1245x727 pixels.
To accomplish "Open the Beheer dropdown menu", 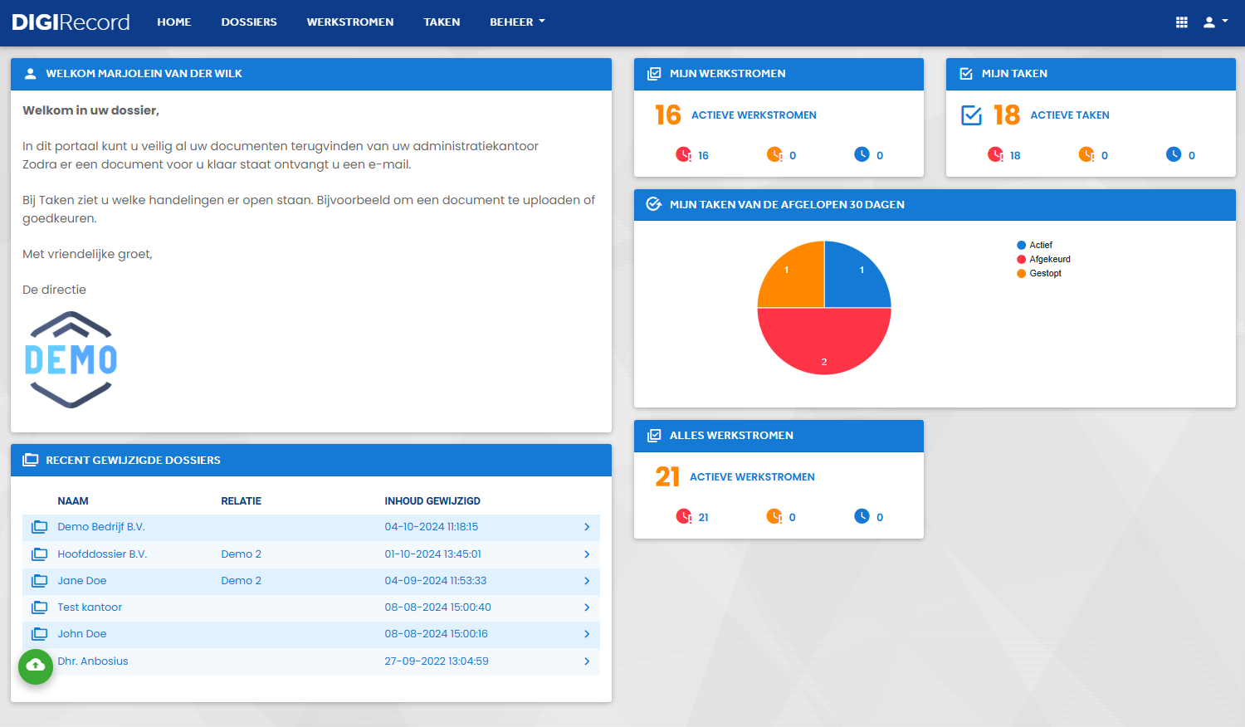I will pyautogui.click(x=517, y=22).
